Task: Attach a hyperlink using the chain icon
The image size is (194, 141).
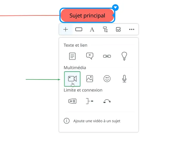Action: [x=107, y=56]
